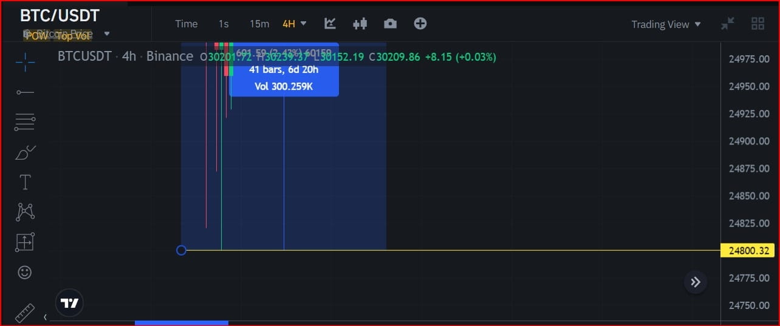Screen dimensions: 780x326
Task: Click the blue horizontal scrollbar thumb
Action: (x=182, y=323)
